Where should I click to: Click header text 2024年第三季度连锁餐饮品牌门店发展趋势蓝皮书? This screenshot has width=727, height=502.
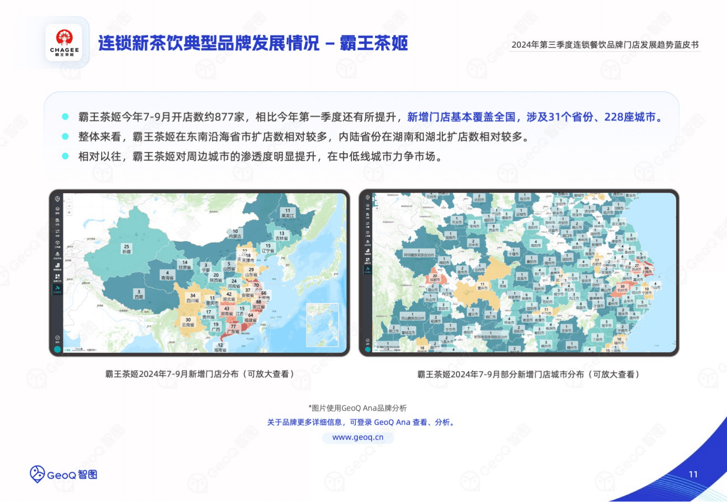pyautogui.click(x=605, y=45)
